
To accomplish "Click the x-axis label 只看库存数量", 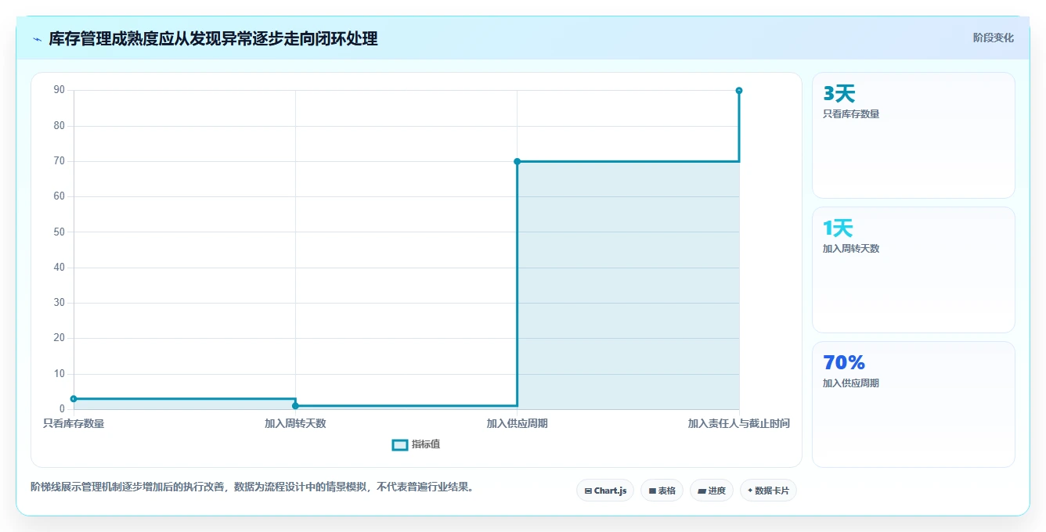I will pyautogui.click(x=74, y=423).
